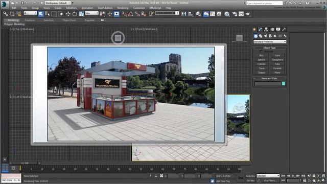Click the Cylinder primitive button
The height and width of the screenshot is (184, 327).
261,64
